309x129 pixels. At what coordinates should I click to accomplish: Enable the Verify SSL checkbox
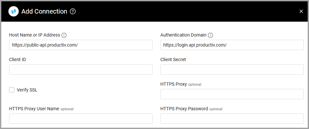(x=12, y=90)
